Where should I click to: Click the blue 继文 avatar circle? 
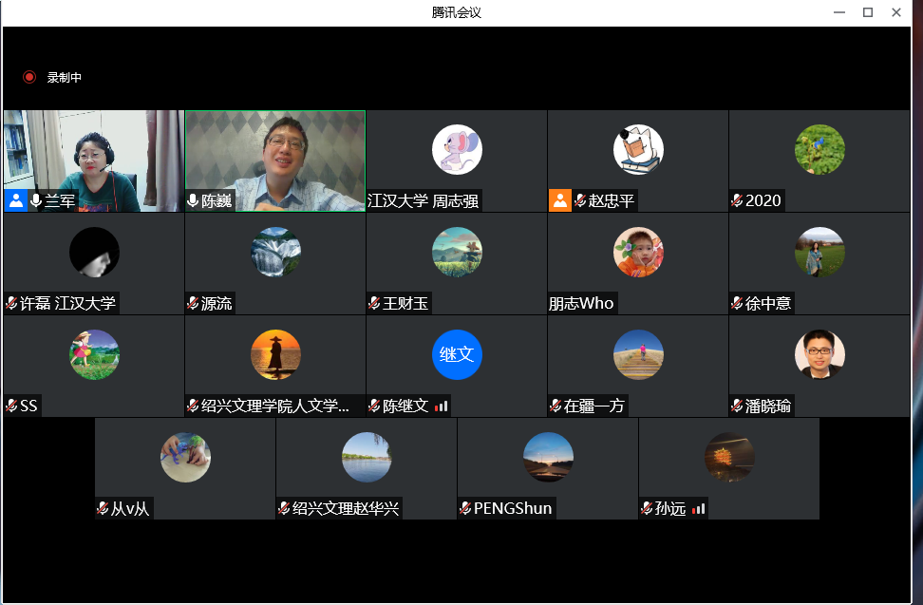click(457, 354)
